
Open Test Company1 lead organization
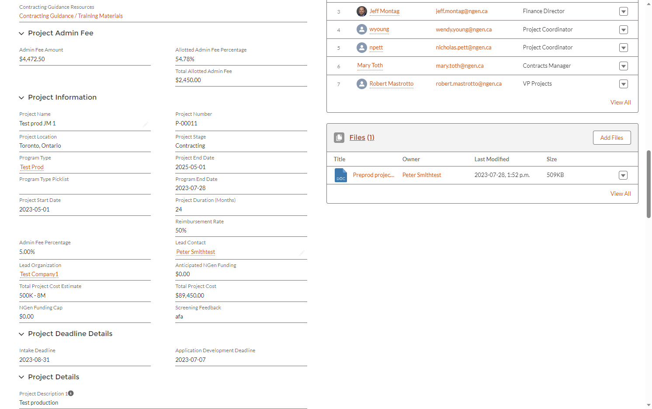tap(39, 274)
